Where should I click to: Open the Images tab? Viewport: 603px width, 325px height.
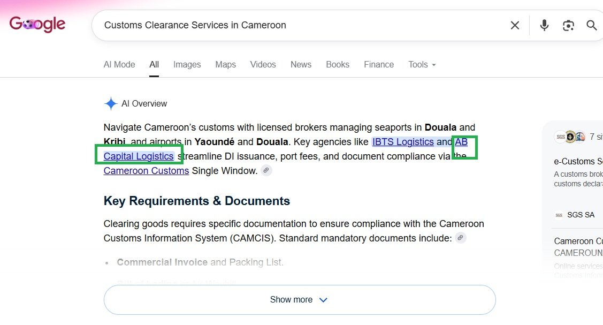(x=187, y=65)
